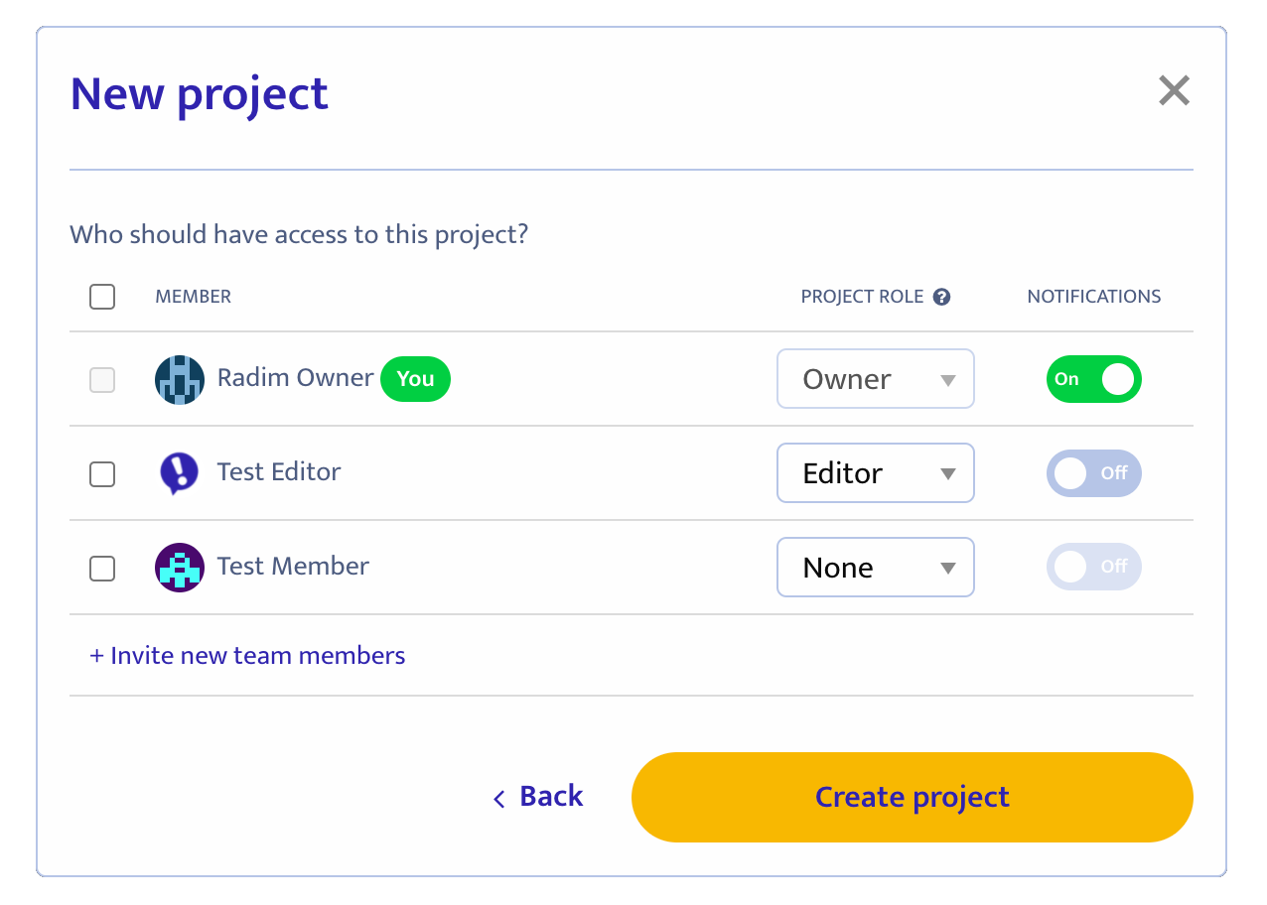This screenshot has height=905, width=1267.
Task: Toggle notifications for Test Member
Action: tap(1093, 568)
